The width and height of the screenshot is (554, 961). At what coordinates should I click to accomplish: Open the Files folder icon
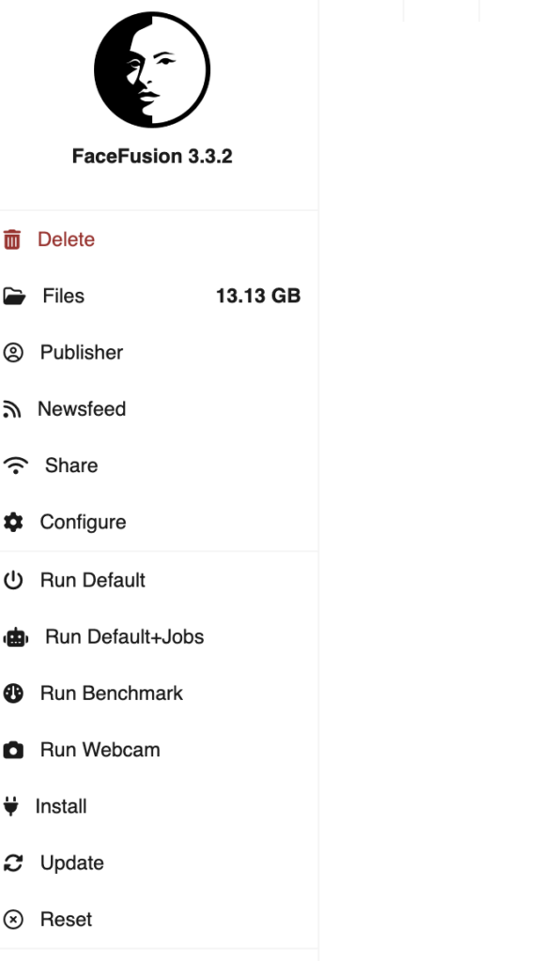(13, 296)
